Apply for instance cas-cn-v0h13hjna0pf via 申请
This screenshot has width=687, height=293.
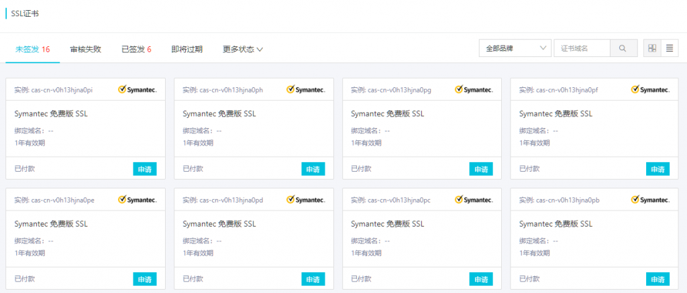[x=657, y=169]
